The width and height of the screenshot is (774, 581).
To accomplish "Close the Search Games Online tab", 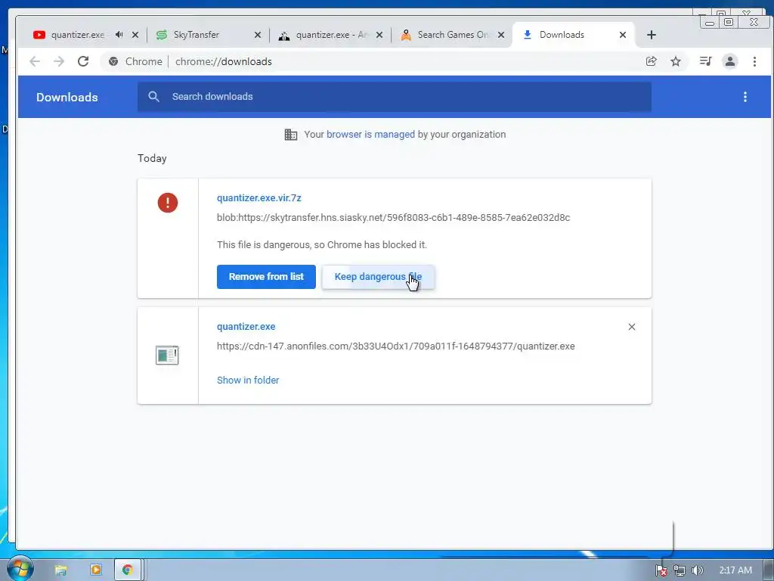I will 501,35.
